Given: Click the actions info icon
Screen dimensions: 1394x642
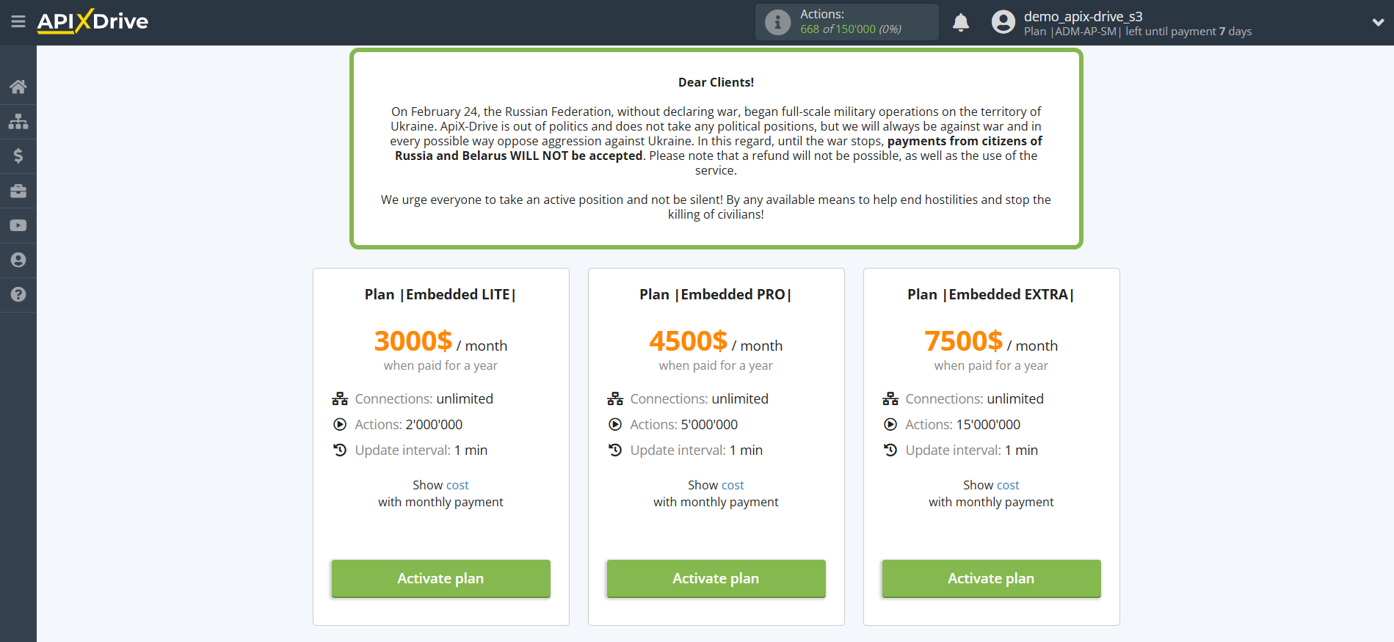Looking at the screenshot, I should 778,22.
